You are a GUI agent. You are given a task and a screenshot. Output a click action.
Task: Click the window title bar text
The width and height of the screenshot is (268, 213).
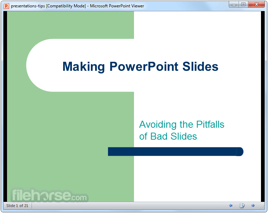78,6
